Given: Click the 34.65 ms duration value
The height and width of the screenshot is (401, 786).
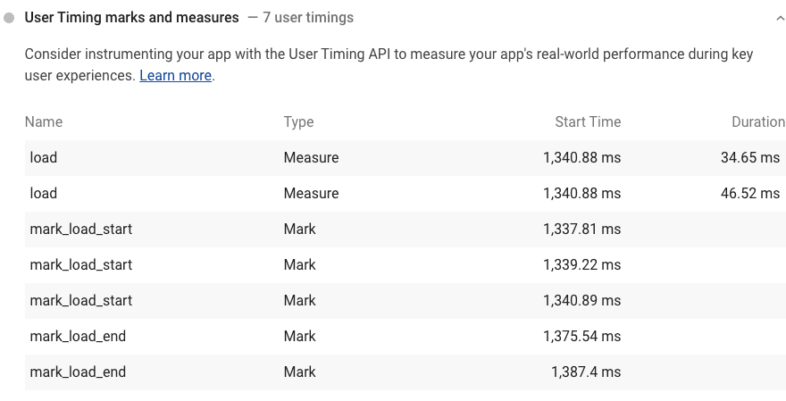Looking at the screenshot, I should coord(749,158).
